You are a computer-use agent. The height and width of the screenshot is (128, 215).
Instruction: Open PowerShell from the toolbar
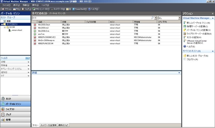pos(80,9)
